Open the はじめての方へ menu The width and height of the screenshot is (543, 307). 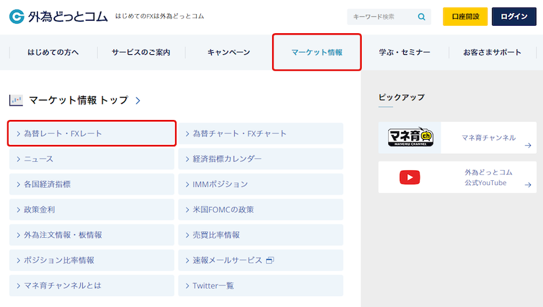(53, 52)
